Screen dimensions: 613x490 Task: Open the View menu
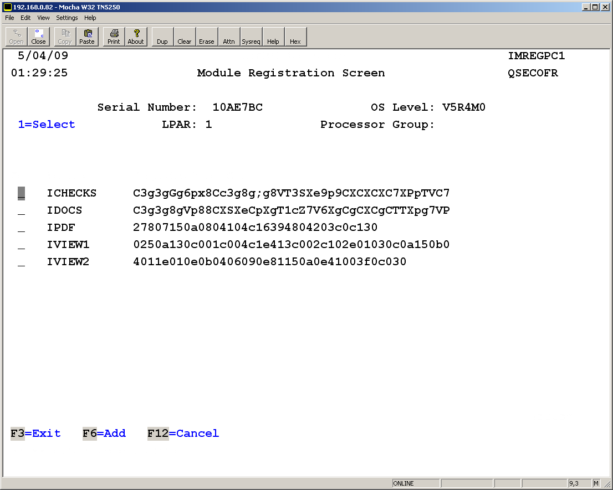(x=43, y=18)
